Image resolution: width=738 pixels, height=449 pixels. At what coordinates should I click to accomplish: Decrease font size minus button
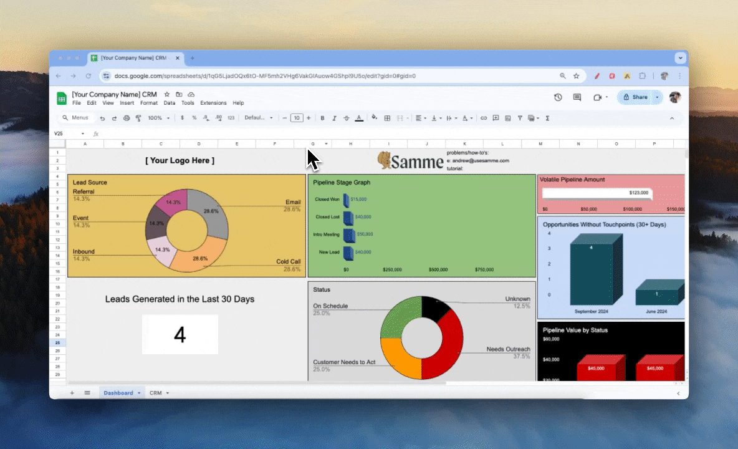click(284, 118)
